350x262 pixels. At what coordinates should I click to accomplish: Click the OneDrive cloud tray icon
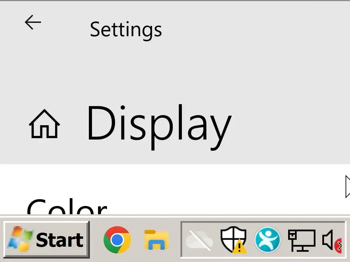pos(199,241)
